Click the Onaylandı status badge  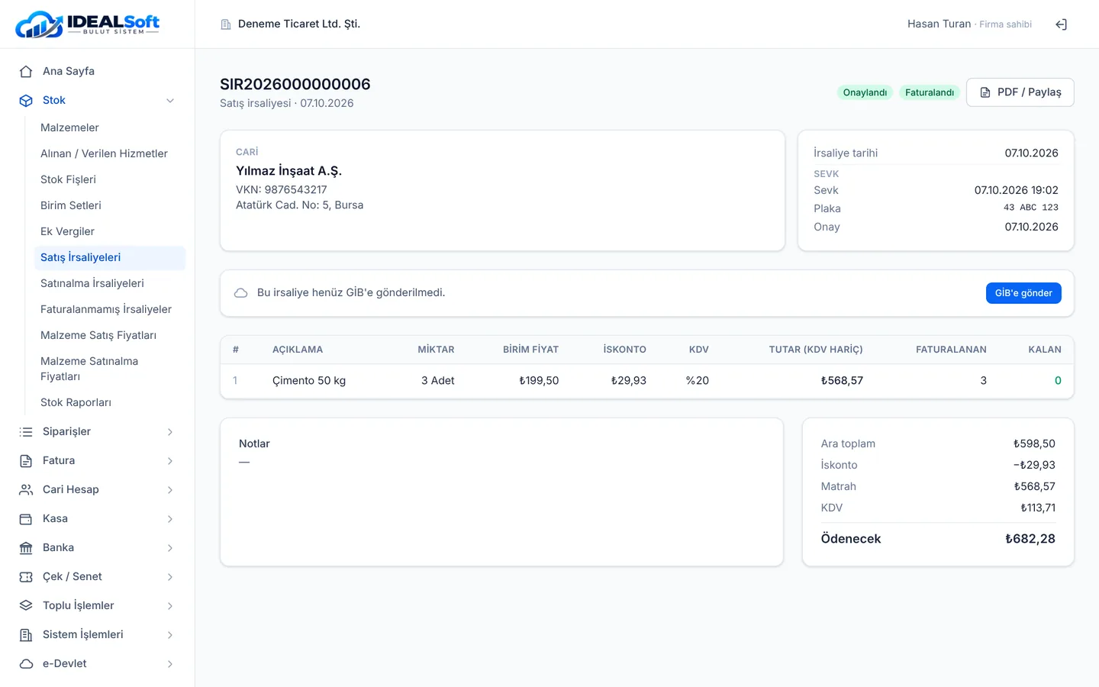865,92
